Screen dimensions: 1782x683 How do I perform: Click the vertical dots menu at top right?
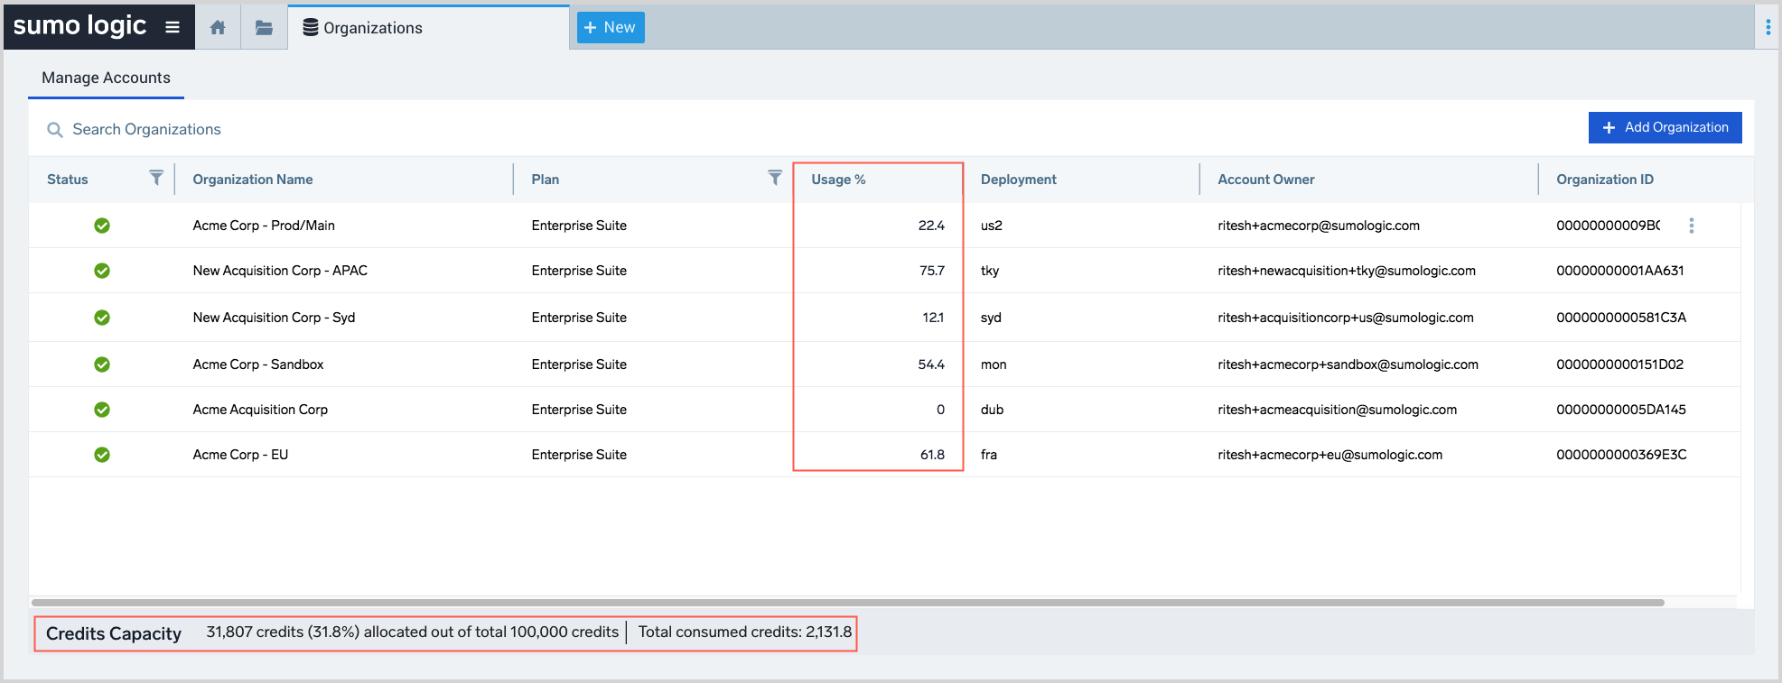point(1768,28)
